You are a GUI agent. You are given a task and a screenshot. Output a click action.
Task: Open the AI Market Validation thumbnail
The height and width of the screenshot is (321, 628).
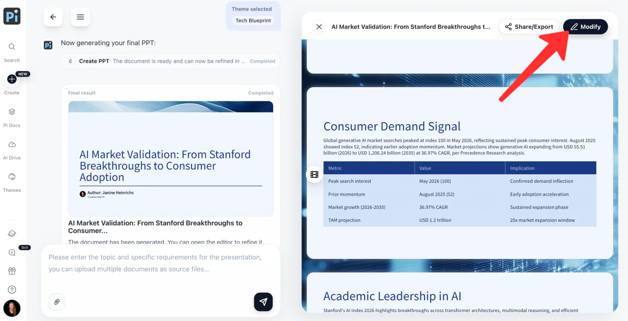(x=171, y=159)
